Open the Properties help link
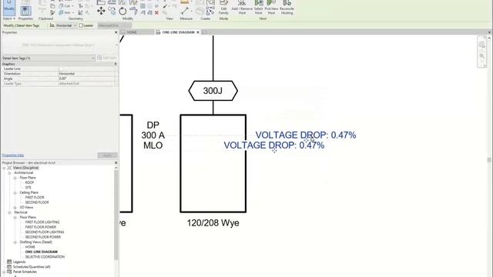 coord(13,155)
